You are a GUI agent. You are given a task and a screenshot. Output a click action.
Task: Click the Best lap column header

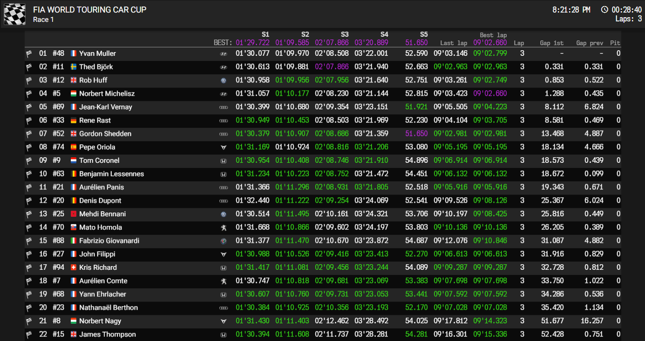[x=493, y=35]
